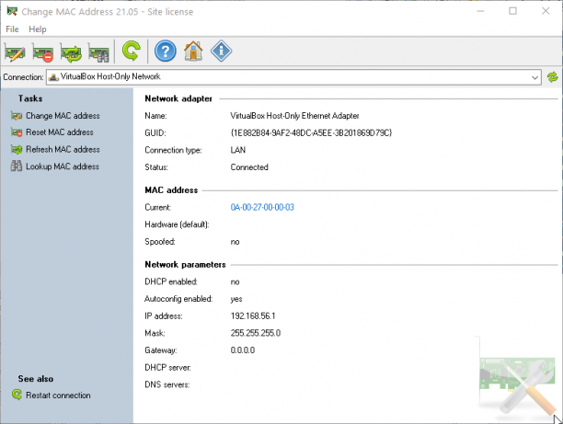563x424 pixels.
Task: Click the binoculars Lookup sidebar icon
Action: point(17,166)
